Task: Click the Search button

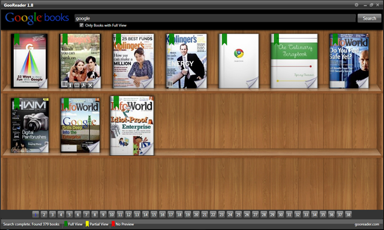Action: 370,18
